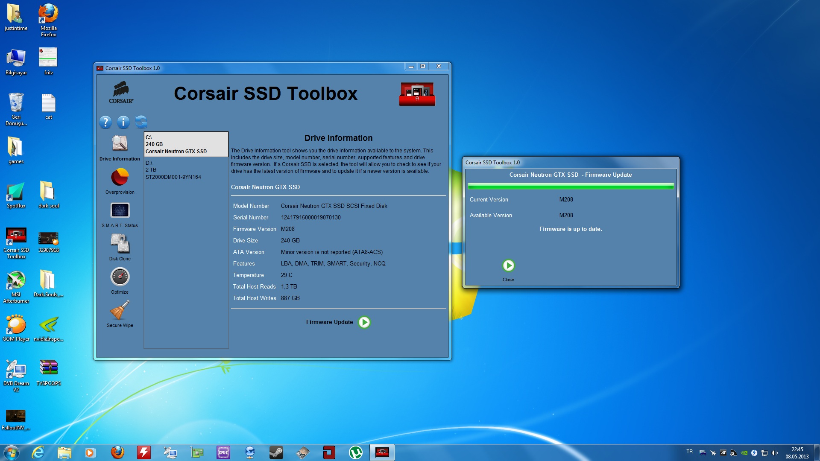820x461 pixels.
Task: Open the Windows Start button
Action: click(x=11, y=452)
